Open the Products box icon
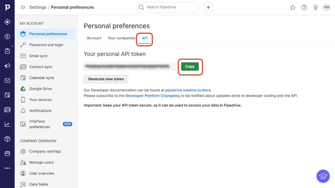335x188 pixels. [x=7, y=139]
